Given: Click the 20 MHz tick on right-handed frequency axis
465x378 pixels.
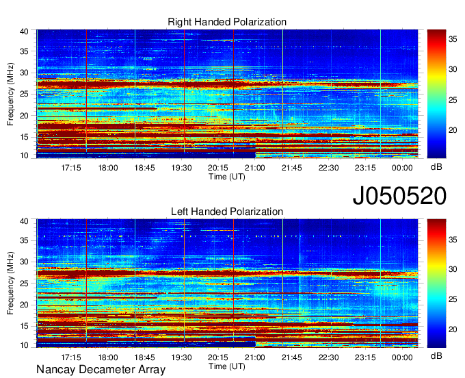Looking at the screenshot, I should (x=24, y=116).
